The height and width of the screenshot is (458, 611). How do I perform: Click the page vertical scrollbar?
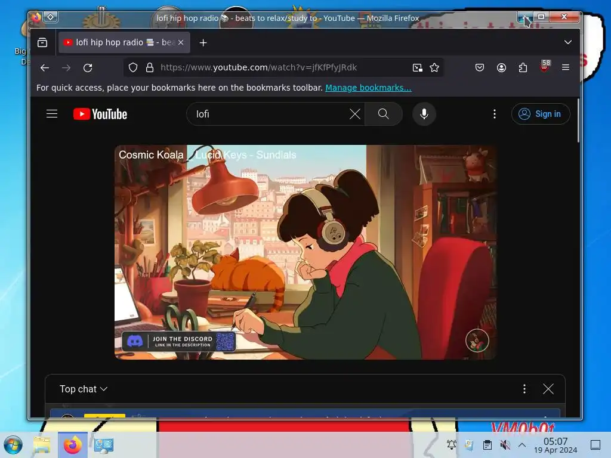(578, 120)
